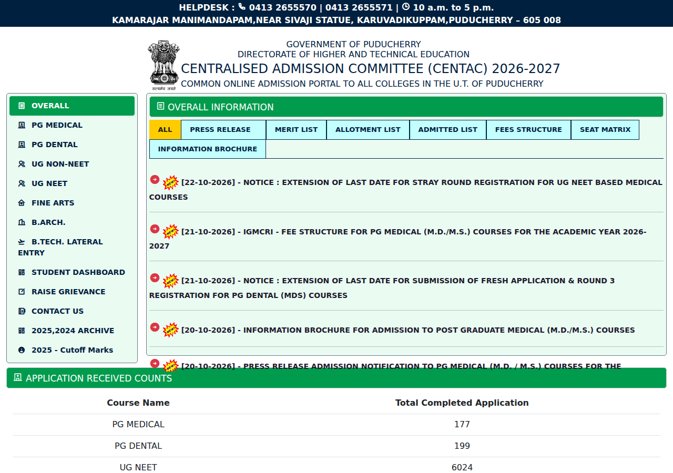
Task: Open the Merit List tab
Action: pos(296,130)
